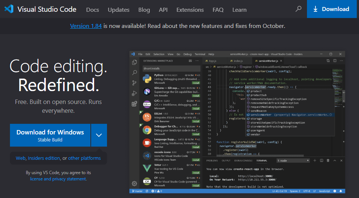Select the Source Control branch icon

click(x=134, y=83)
